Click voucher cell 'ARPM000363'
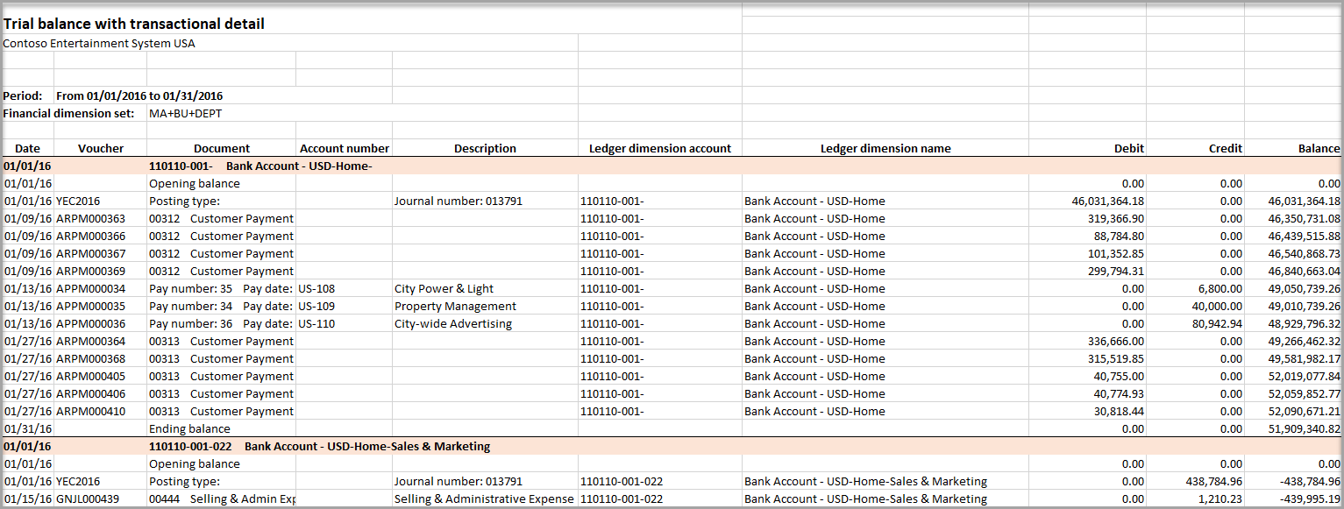 (90, 218)
